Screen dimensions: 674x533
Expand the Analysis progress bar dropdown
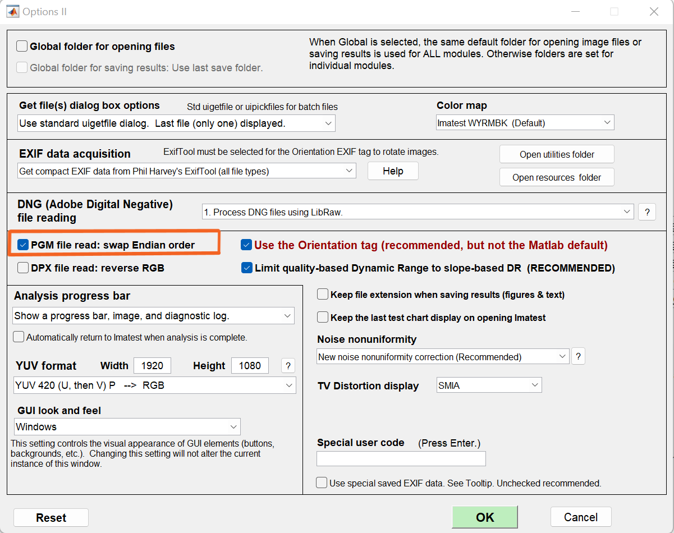[x=153, y=316]
